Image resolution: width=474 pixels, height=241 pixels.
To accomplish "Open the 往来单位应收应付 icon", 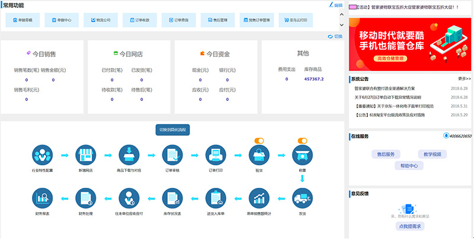I will tap(129, 198).
